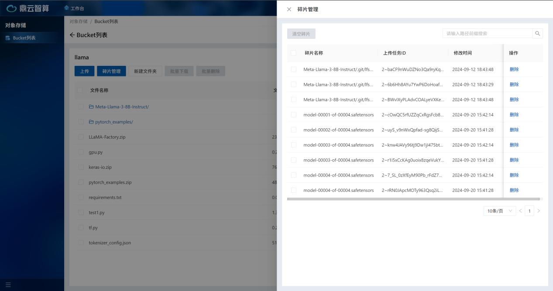Select Bucket列表 in the sidebar

pos(32,38)
